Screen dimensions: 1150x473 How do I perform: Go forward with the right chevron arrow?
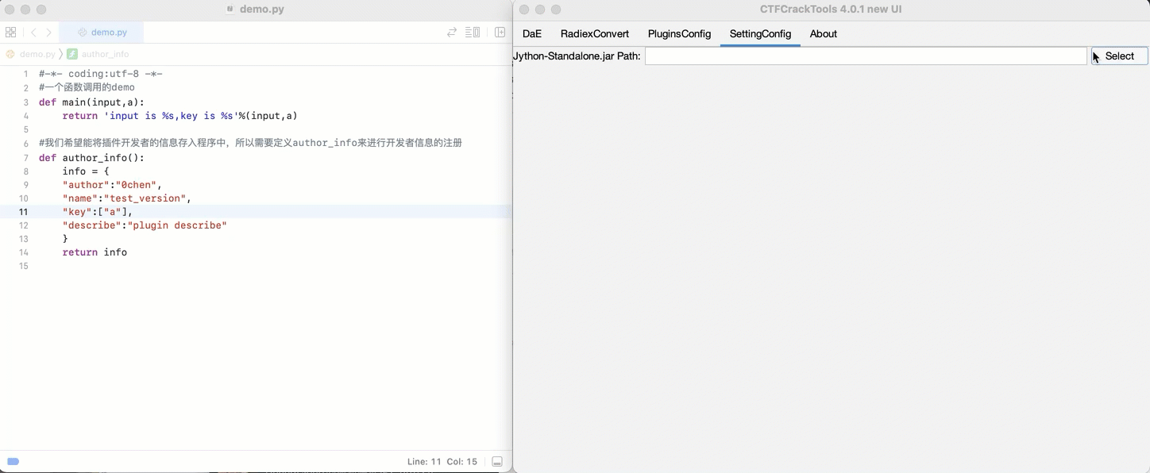tap(49, 33)
